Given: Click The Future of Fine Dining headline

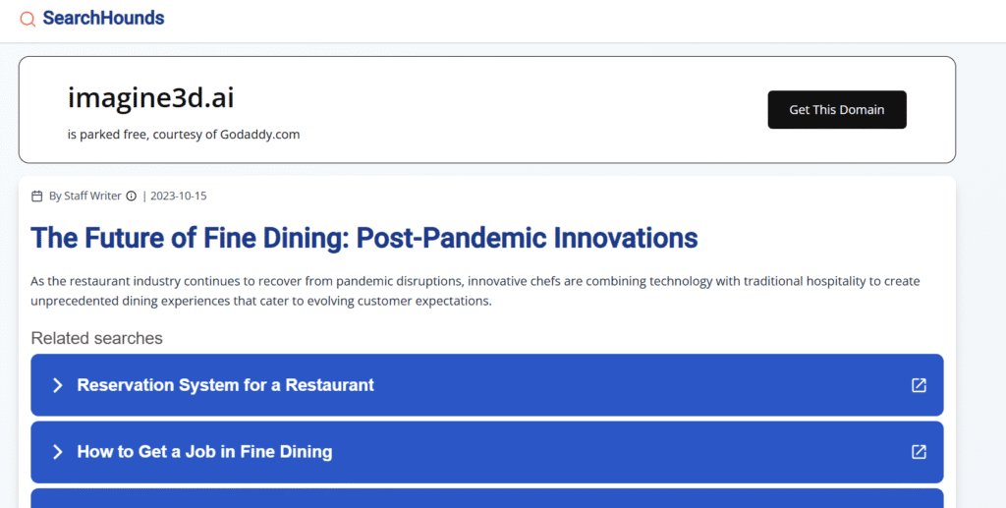Looking at the screenshot, I should point(363,238).
